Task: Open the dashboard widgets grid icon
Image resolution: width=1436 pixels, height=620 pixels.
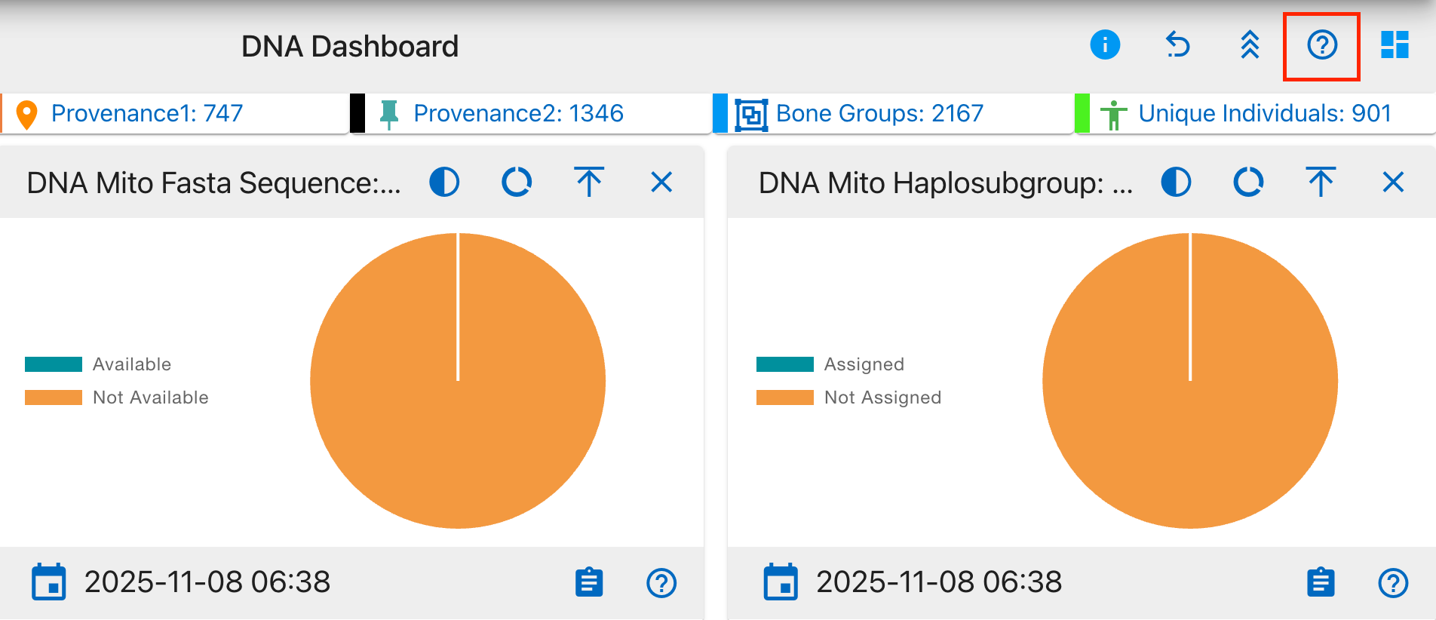Action: pos(1395,45)
